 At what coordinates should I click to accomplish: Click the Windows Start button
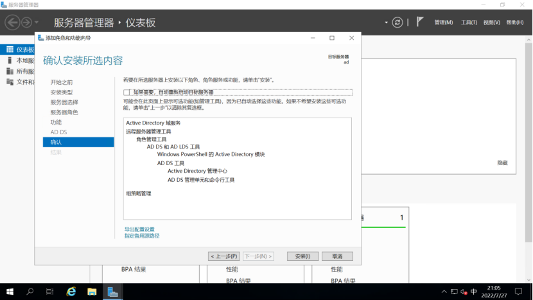click(10, 292)
